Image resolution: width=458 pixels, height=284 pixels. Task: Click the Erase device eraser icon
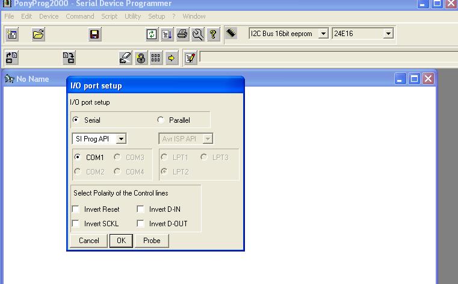126,58
